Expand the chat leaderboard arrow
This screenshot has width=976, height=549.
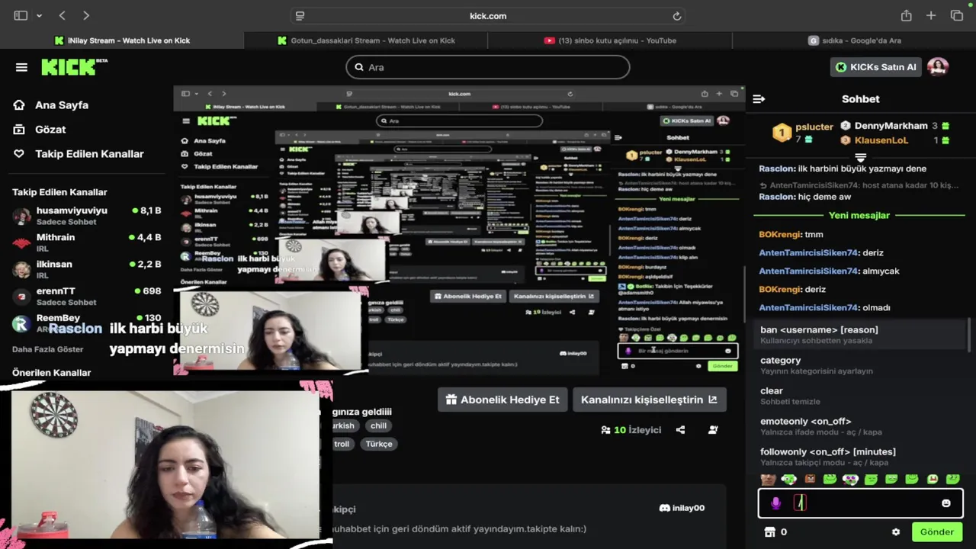(860, 157)
